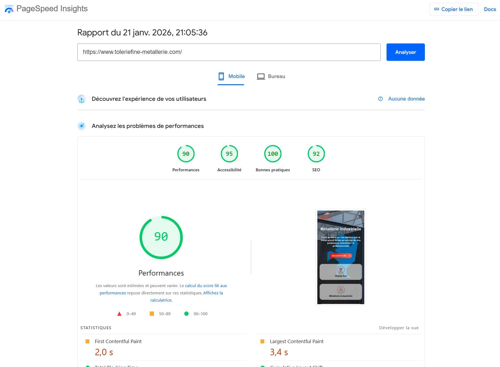Open the Affichez la calculatrice link
Screen dimensions: 500x367
coord(213,293)
